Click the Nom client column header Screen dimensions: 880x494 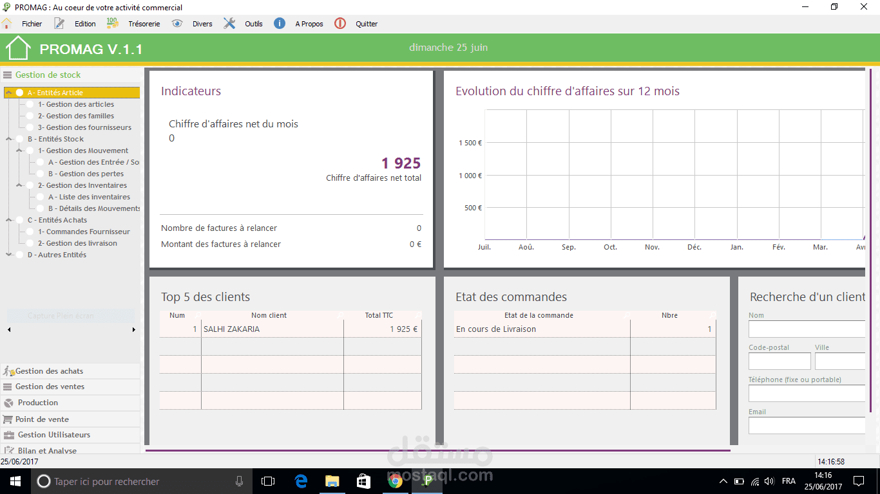[269, 315]
